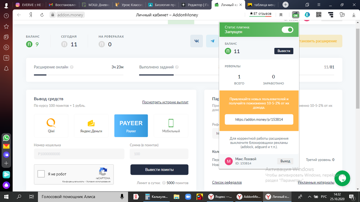Viewport: 360px width, 202px height.
Task: Switch to the Биология tab
Action: coord(161,5)
